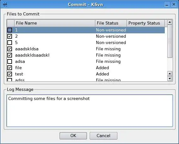Check the checkbox for file 1
The width and height of the screenshot is (179, 144).
[x=9, y=30]
